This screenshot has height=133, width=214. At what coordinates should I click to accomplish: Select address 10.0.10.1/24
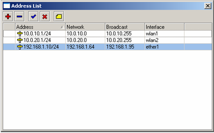[37, 34]
